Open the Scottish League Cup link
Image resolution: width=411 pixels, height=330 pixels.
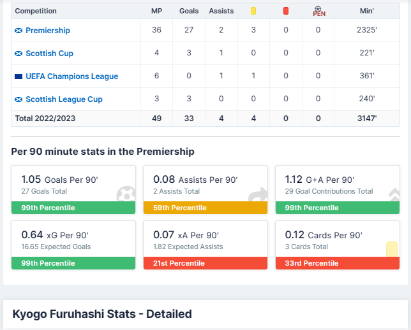click(x=64, y=99)
